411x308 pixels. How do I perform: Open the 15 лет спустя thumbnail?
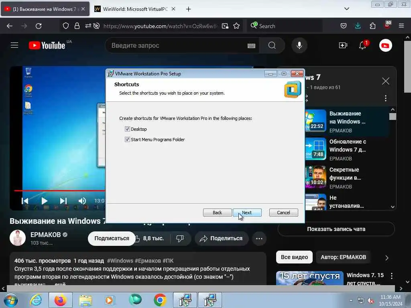point(309,278)
